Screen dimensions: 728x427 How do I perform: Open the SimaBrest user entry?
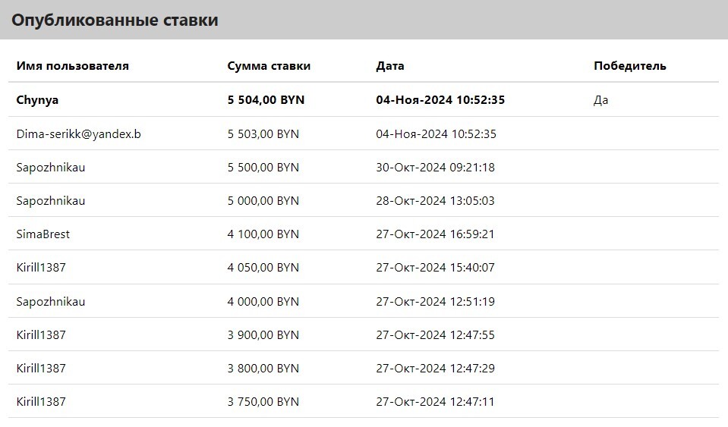coord(43,234)
